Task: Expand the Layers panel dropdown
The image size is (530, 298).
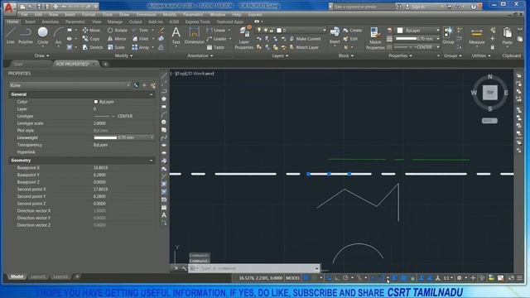Action: (280, 55)
